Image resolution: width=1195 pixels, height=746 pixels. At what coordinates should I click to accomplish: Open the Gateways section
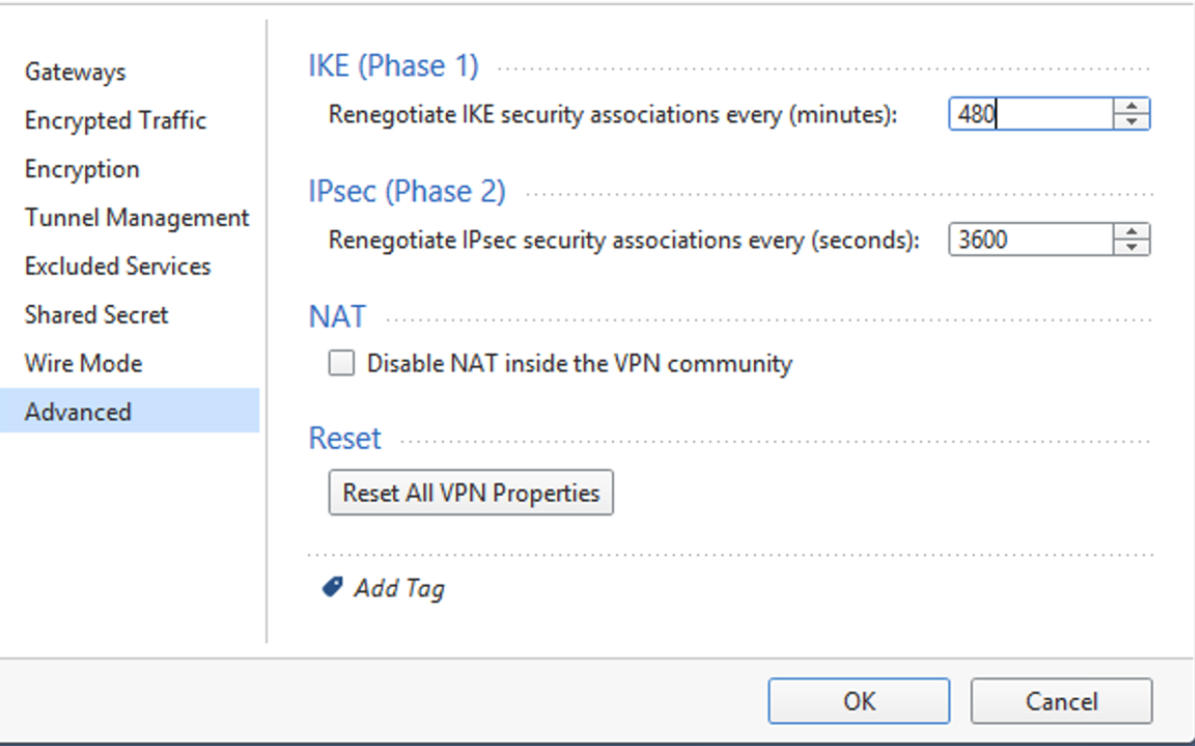(75, 71)
